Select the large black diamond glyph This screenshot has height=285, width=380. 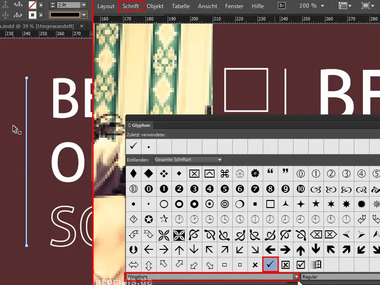pyautogui.click(x=149, y=173)
